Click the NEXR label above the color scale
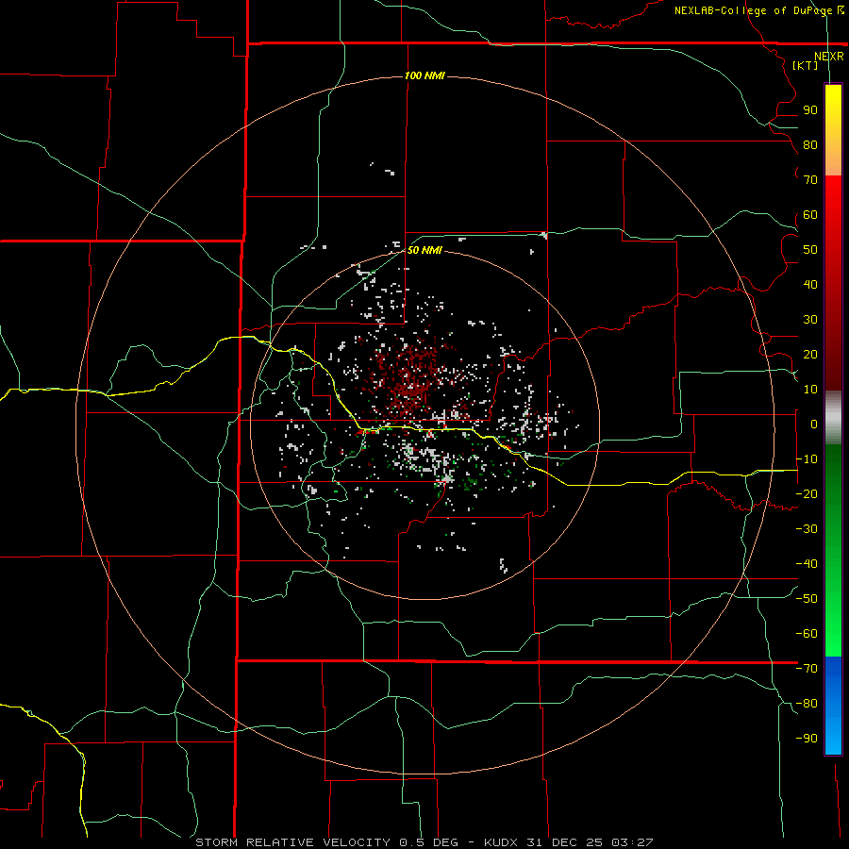The width and height of the screenshot is (849, 849). point(828,57)
